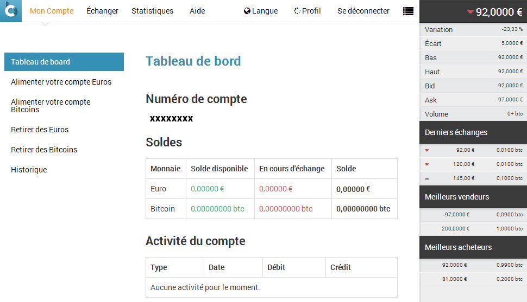Click the dash icon on the 145,00 € trade

click(x=427, y=178)
